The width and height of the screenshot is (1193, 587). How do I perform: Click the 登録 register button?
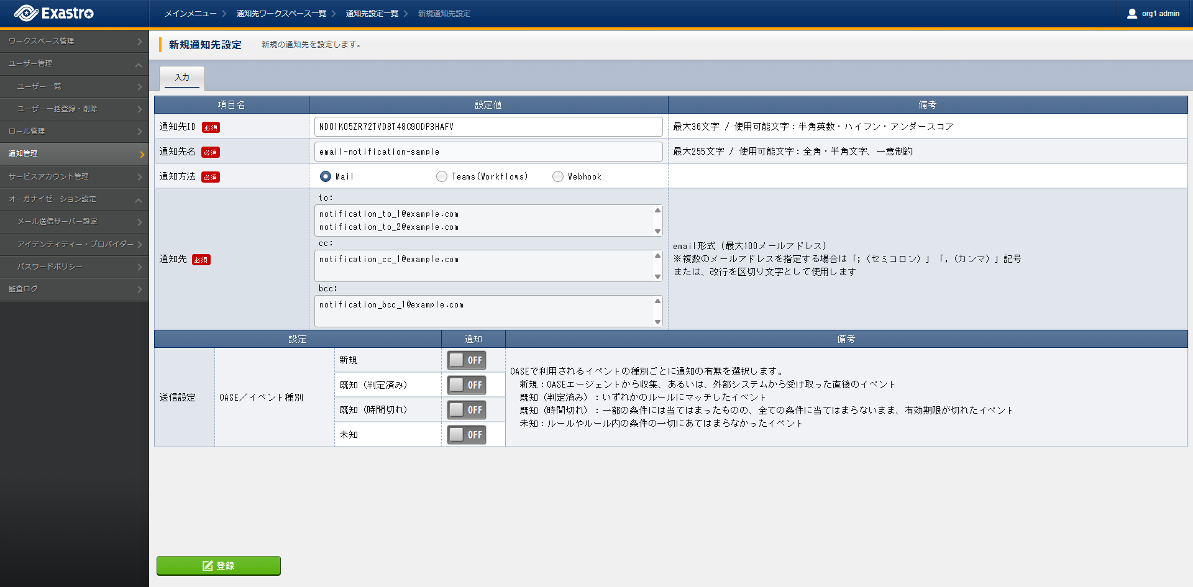coord(219,565)
